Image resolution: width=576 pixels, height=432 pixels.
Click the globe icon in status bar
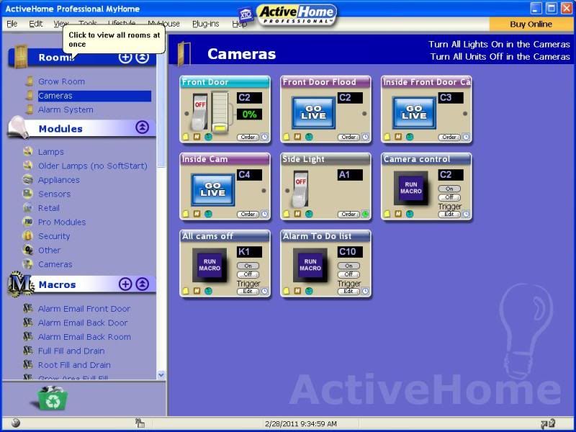coord(16,423)
